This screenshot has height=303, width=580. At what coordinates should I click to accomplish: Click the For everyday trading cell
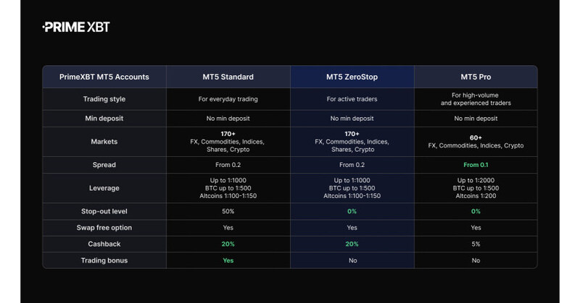[228, 99]
